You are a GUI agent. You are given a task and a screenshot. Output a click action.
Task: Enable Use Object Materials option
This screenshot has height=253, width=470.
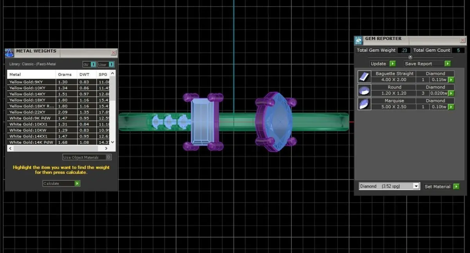(x=87, y=157)
